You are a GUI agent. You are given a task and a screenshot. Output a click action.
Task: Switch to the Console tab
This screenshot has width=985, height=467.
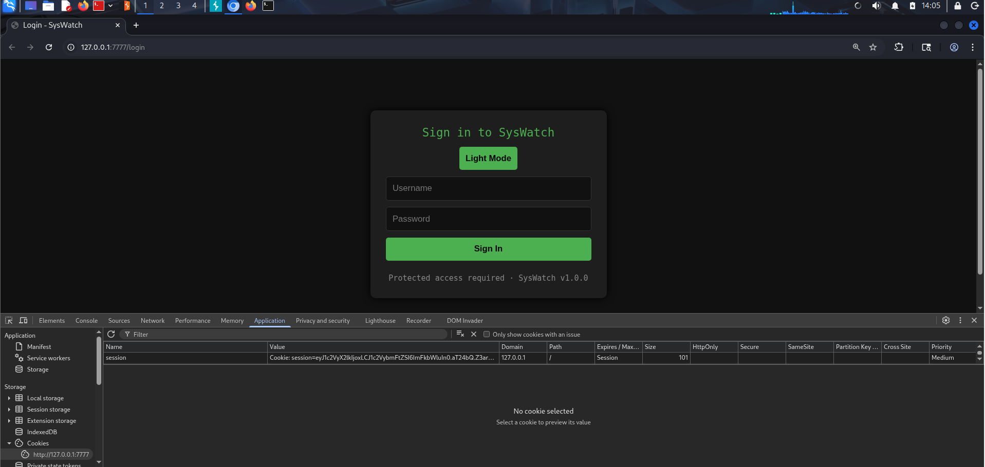[86, 321]
